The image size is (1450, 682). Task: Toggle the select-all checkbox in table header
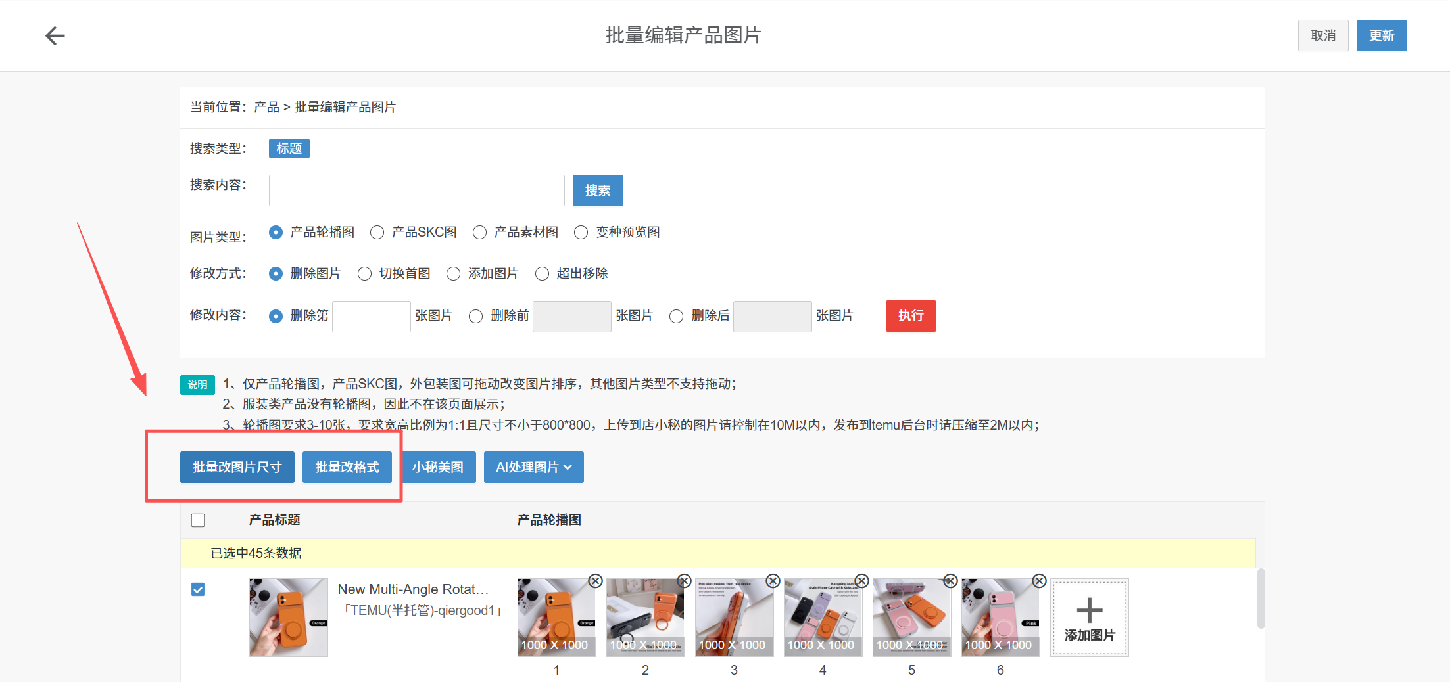tap(198, 520)
